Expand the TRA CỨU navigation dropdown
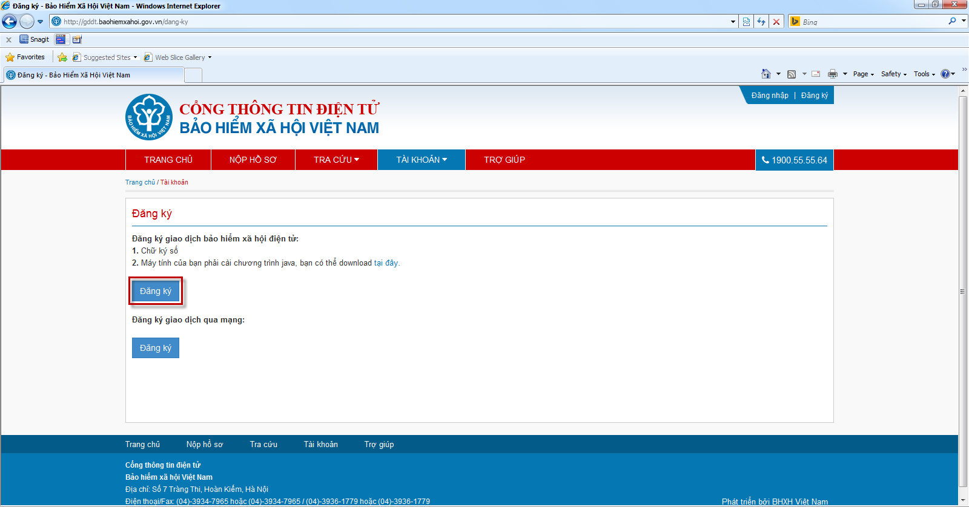This screenshot has width=969, height=507. [337, 160]
